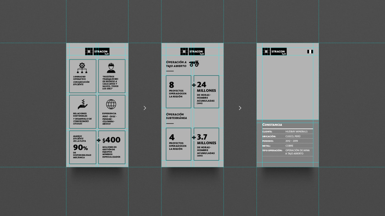This screenshot has height=216, width=385.
Task: Click the Stracon logo on the Constancia screen
Action: (x=275, y=52)
